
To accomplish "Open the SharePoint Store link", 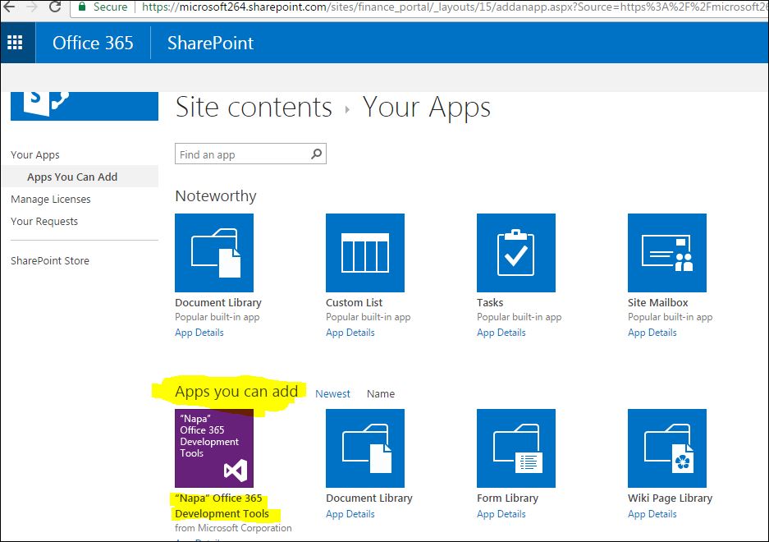I will click(x=50, y=260).
